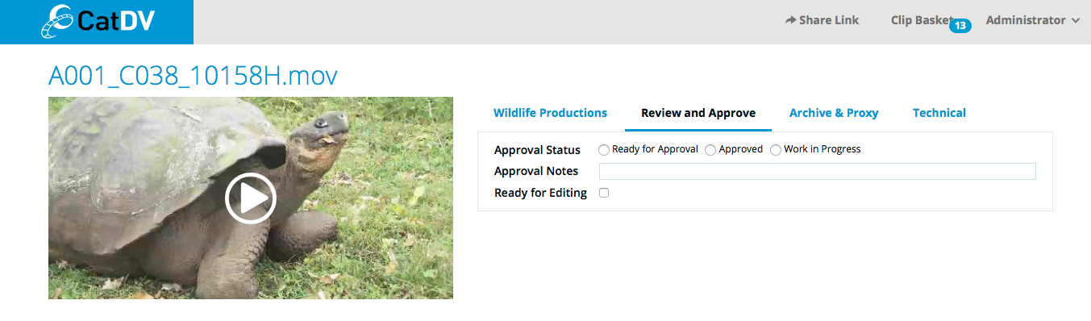Switch to the Wildlife Productions tab
The height and width of the screenshot is (321, 1091).
click(x=550, y=113)
